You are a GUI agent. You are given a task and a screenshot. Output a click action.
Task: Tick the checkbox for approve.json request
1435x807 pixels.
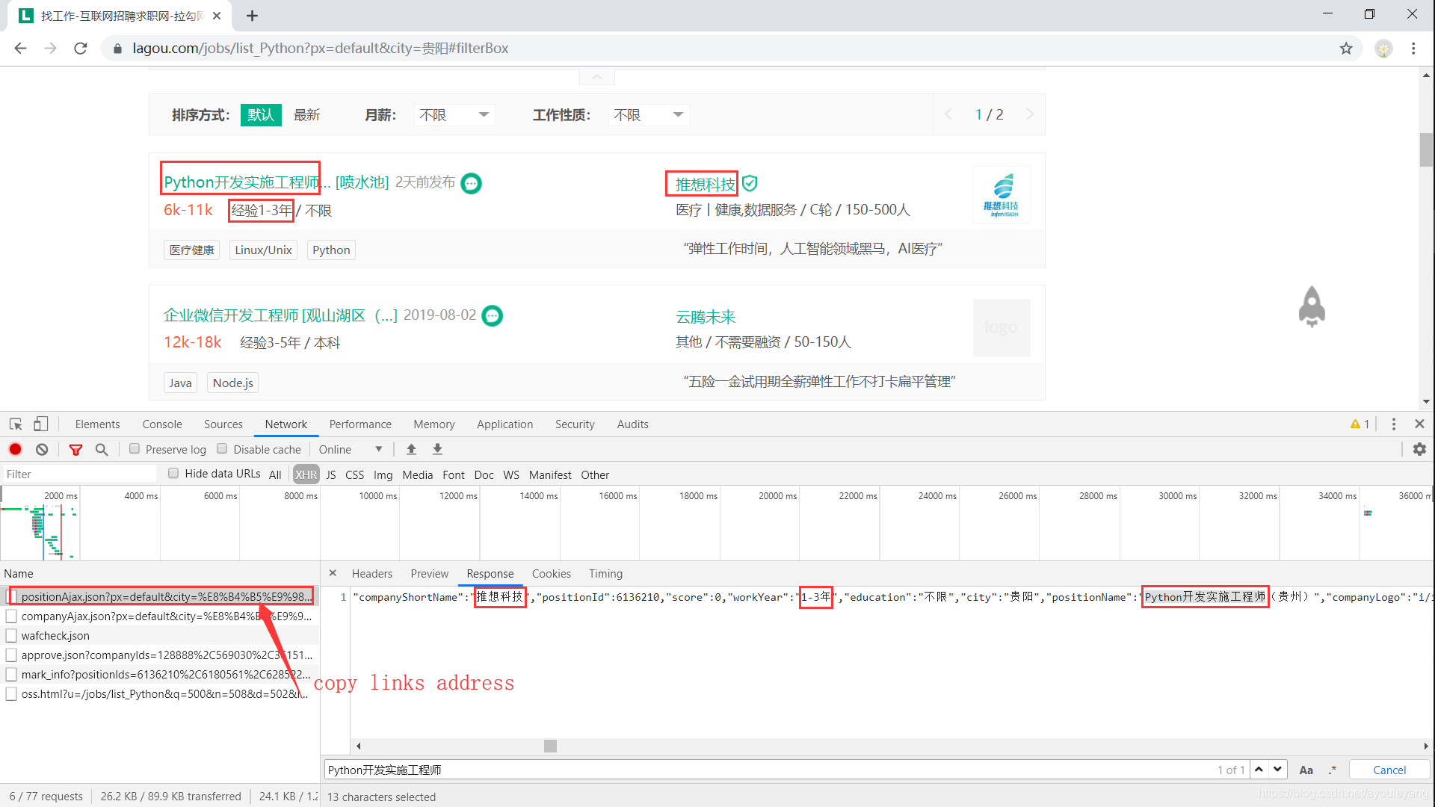click(x=11, y=655)
